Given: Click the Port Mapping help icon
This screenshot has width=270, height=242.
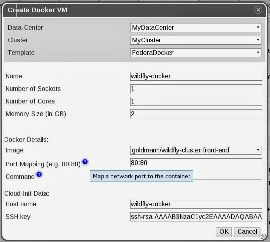Looking at the screenshot, I should click(85, 162).
